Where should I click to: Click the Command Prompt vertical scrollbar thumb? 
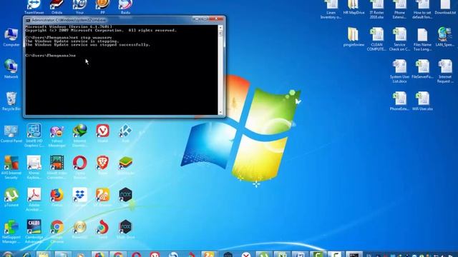(220, 34)
